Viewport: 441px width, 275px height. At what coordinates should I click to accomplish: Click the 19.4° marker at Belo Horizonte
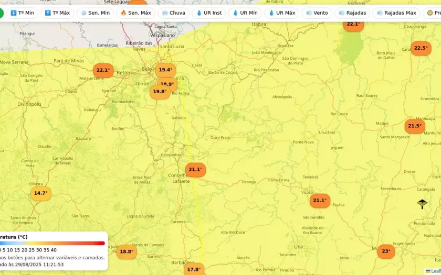click(x=165, y=70)
